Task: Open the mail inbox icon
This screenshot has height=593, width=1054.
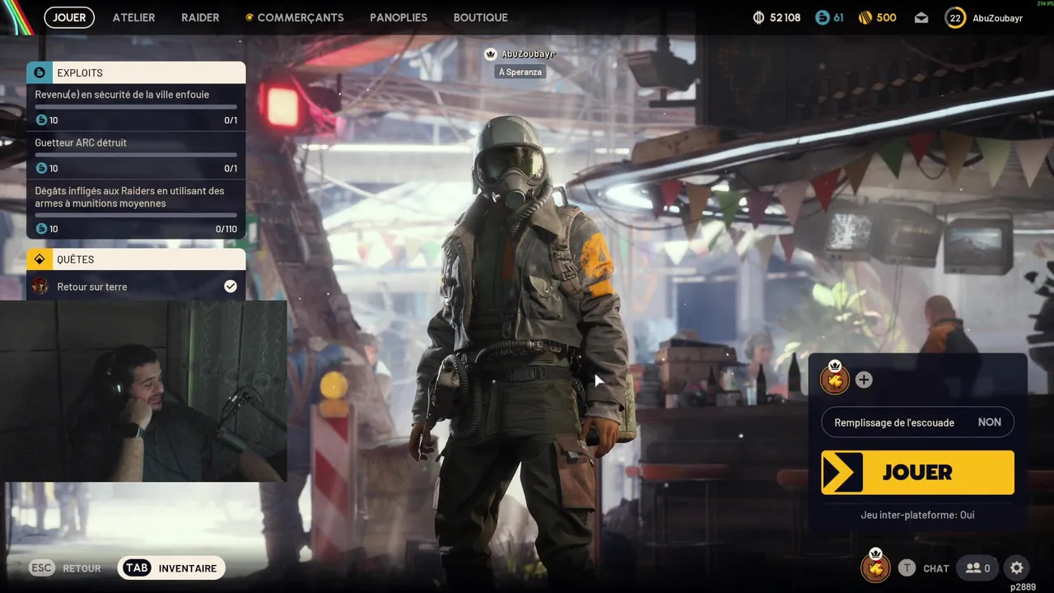Action: tap(921, 18)
